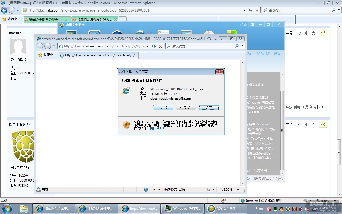Image resolution: width=342 pixels, height=214 pixels.
Task: Open user profile kav007
Action: click(x=15, y=33)
